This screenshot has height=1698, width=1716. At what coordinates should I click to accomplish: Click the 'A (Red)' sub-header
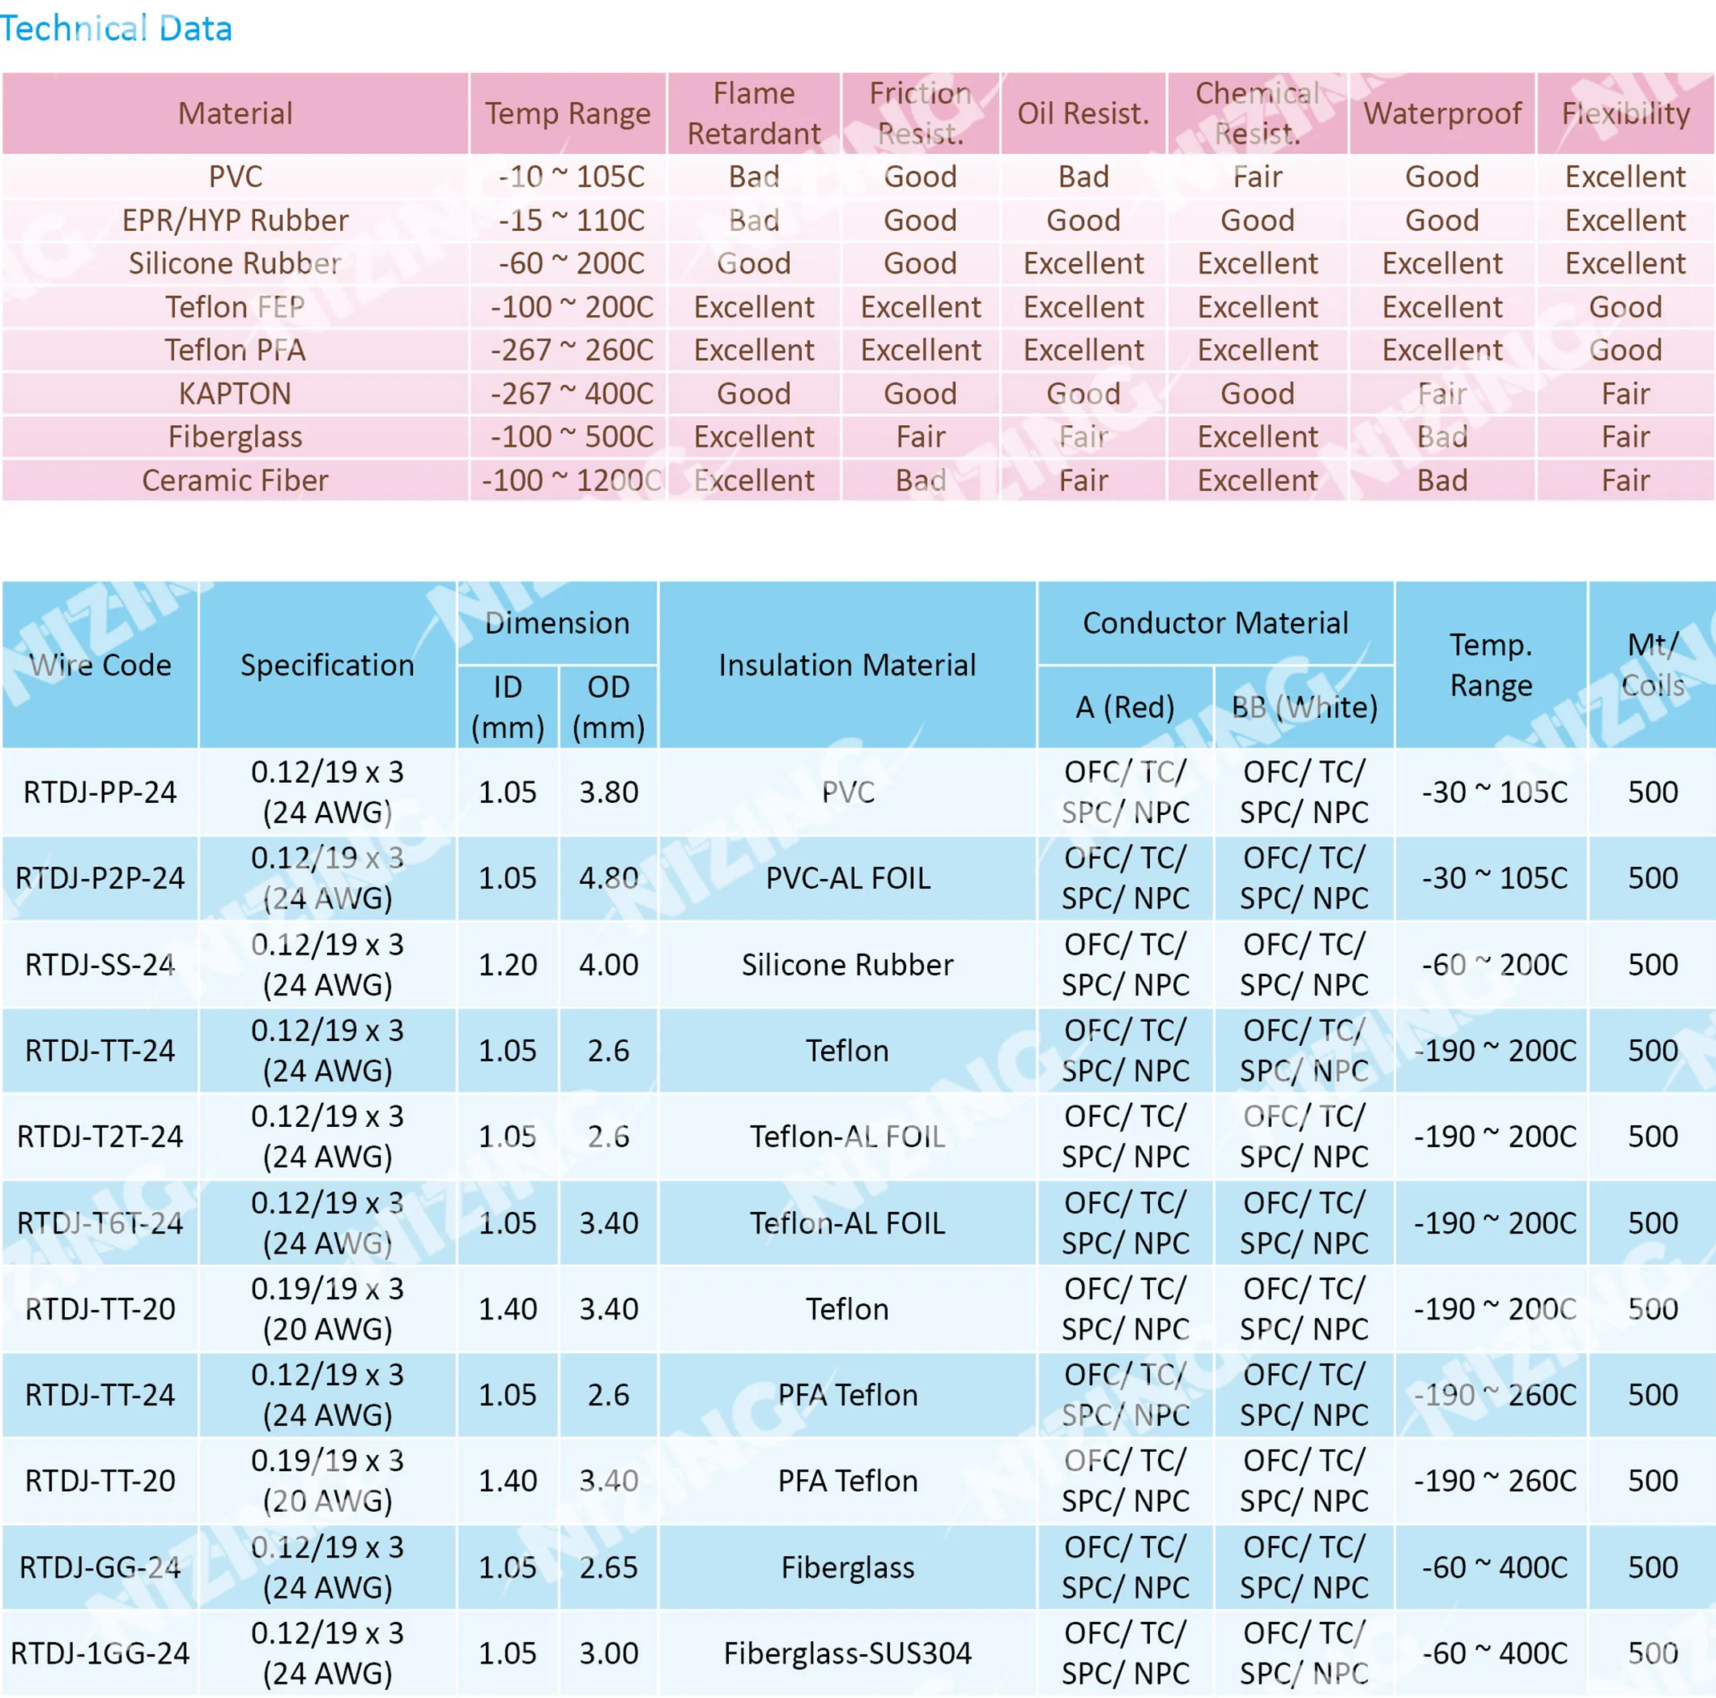pyautogui.click(x=1125, y=707)
